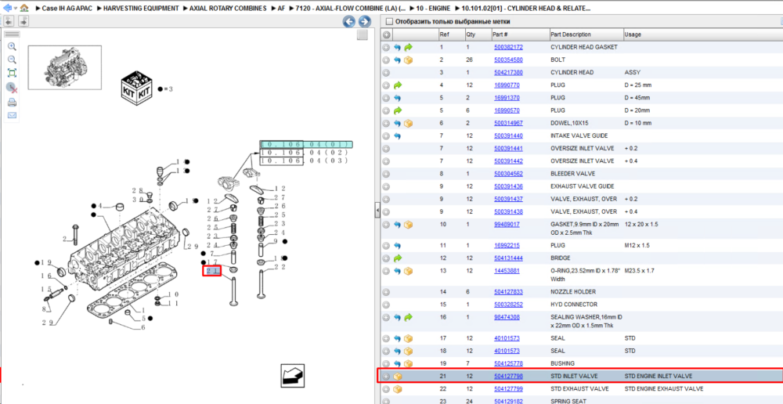Image resolution: width=783 pixels, height=404 pixels.
Task: Open part number 500354580 link
Action: point(508,60)
